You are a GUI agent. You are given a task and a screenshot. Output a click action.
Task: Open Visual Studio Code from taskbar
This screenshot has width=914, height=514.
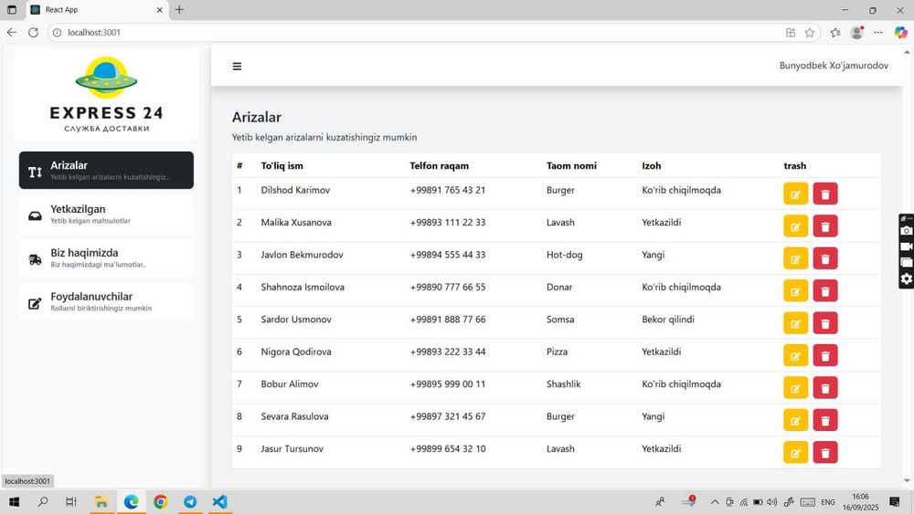(219, 502)
